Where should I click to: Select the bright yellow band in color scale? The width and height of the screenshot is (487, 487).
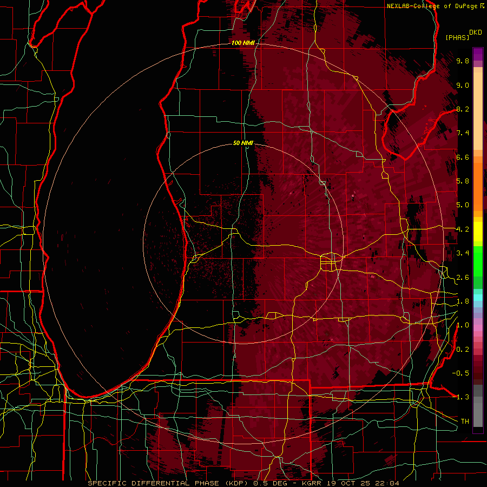click(x=478, y=232)
